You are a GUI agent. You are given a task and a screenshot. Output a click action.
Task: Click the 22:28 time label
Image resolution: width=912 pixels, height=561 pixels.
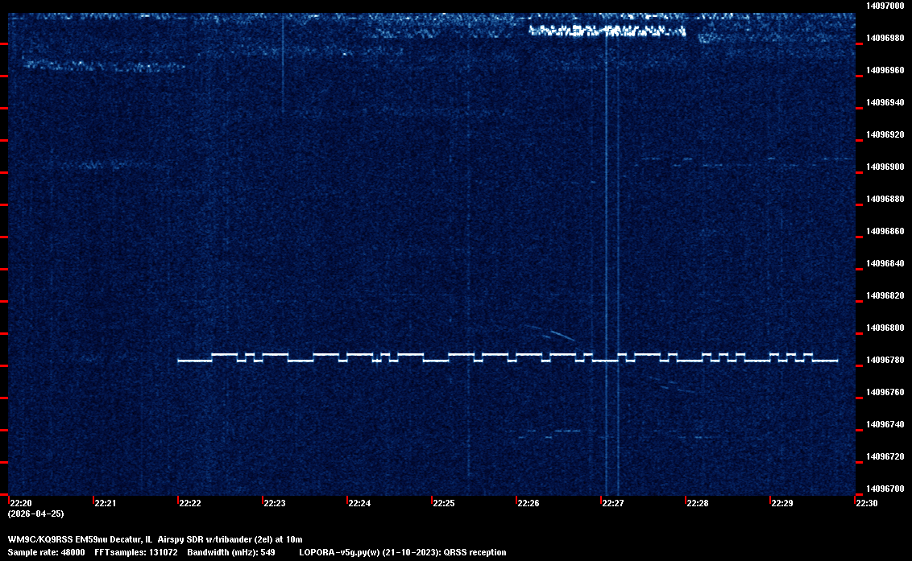[698, 503]
